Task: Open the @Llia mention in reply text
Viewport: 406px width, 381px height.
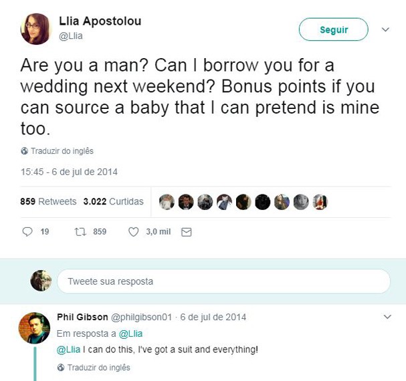Action: click(68, 350)
